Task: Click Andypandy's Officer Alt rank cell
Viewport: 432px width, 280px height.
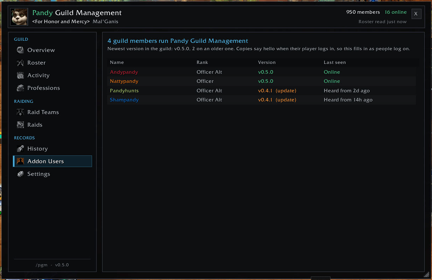Action: (x=209, y=72)
